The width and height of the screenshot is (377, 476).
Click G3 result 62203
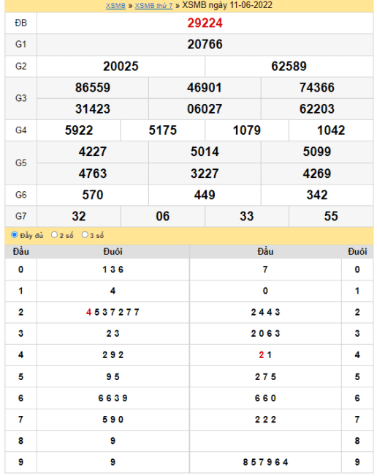tap(317, 108)
